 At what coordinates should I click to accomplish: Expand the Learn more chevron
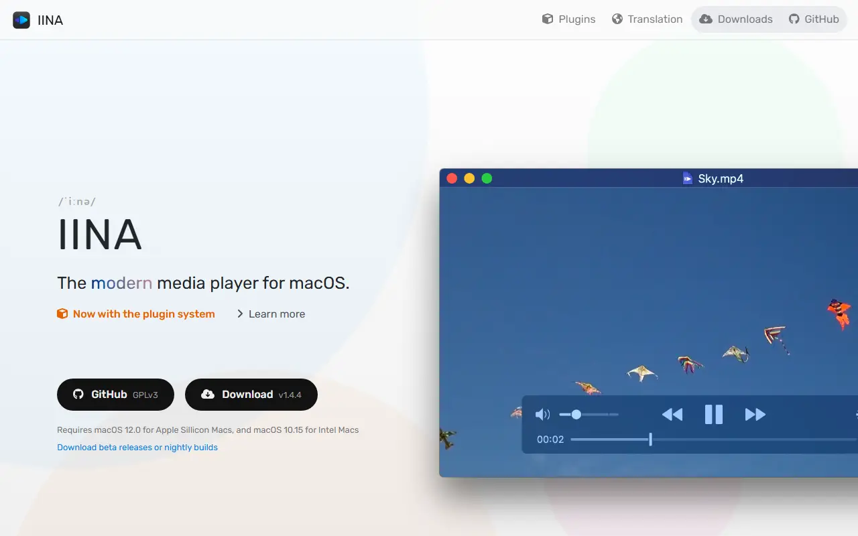tap(240, 314)
